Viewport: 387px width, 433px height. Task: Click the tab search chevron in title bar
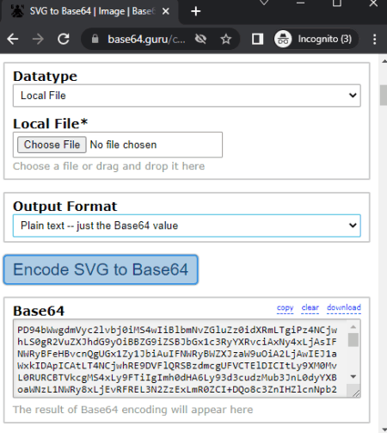point(264,3)
